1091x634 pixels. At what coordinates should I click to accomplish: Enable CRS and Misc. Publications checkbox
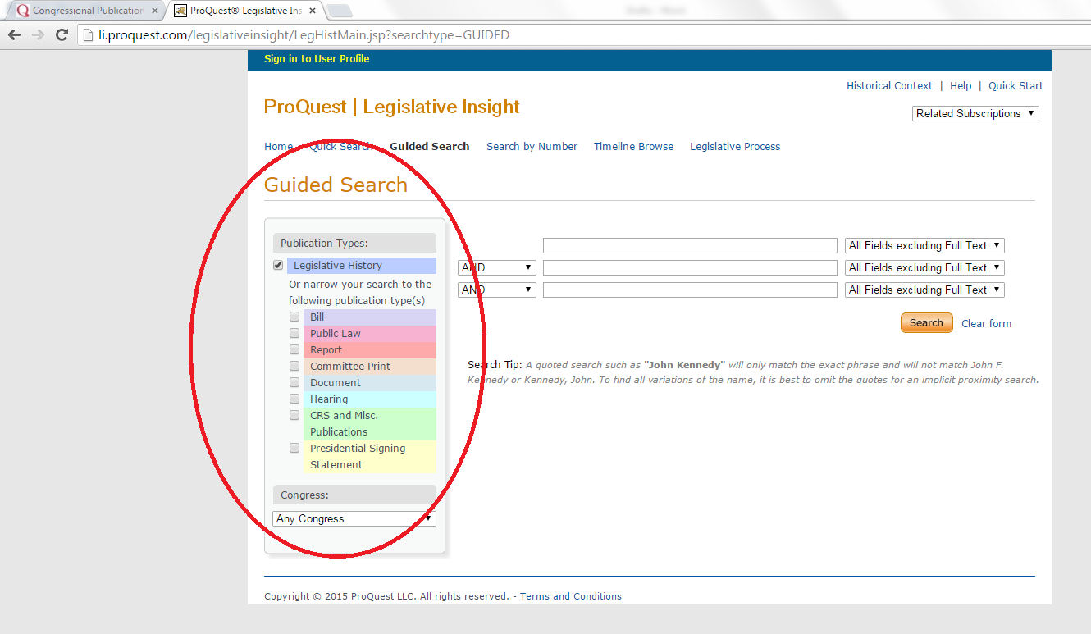point(294,415)
